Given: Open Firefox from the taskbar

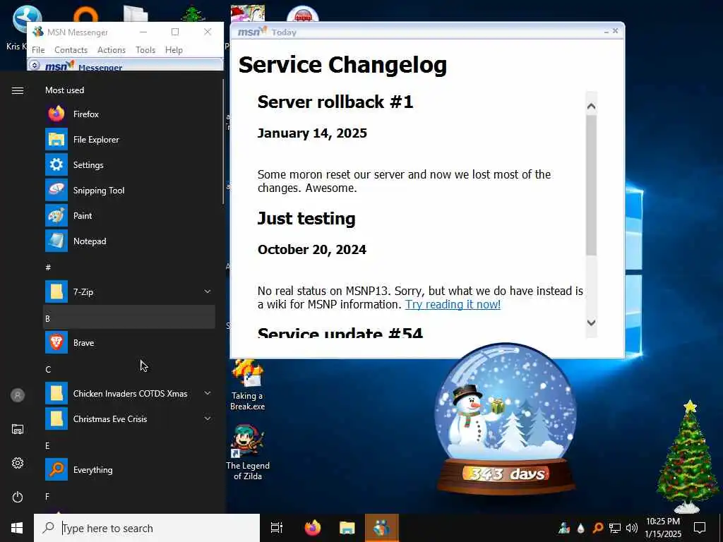Looking at the screenshot, I should [313, 528].
